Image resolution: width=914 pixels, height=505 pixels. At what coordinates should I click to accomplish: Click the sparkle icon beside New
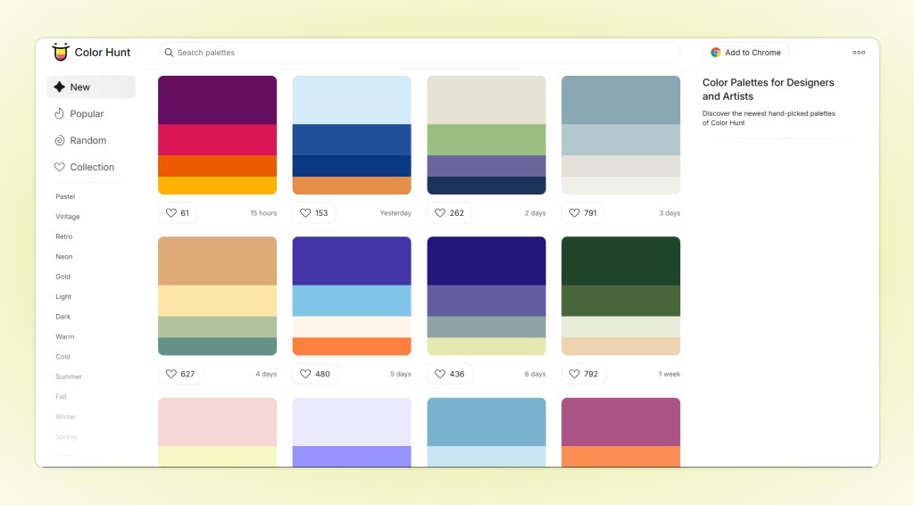(x=60, y=87)
